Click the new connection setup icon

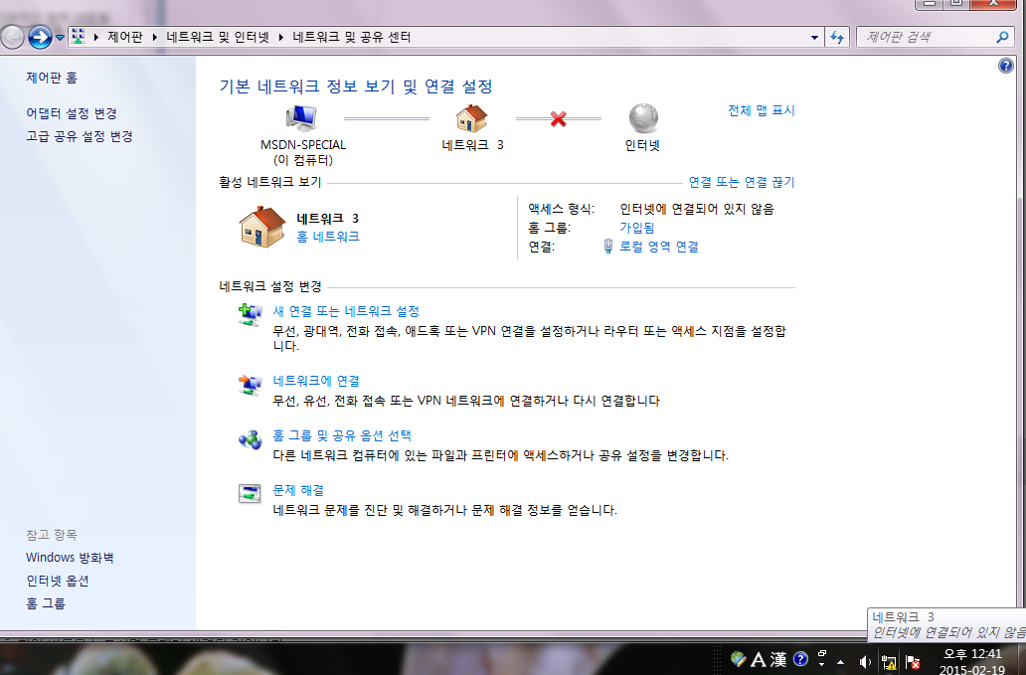tap(250, 314)
